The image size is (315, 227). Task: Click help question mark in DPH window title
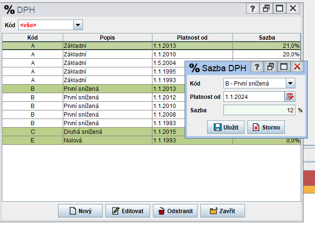[253, 9]
